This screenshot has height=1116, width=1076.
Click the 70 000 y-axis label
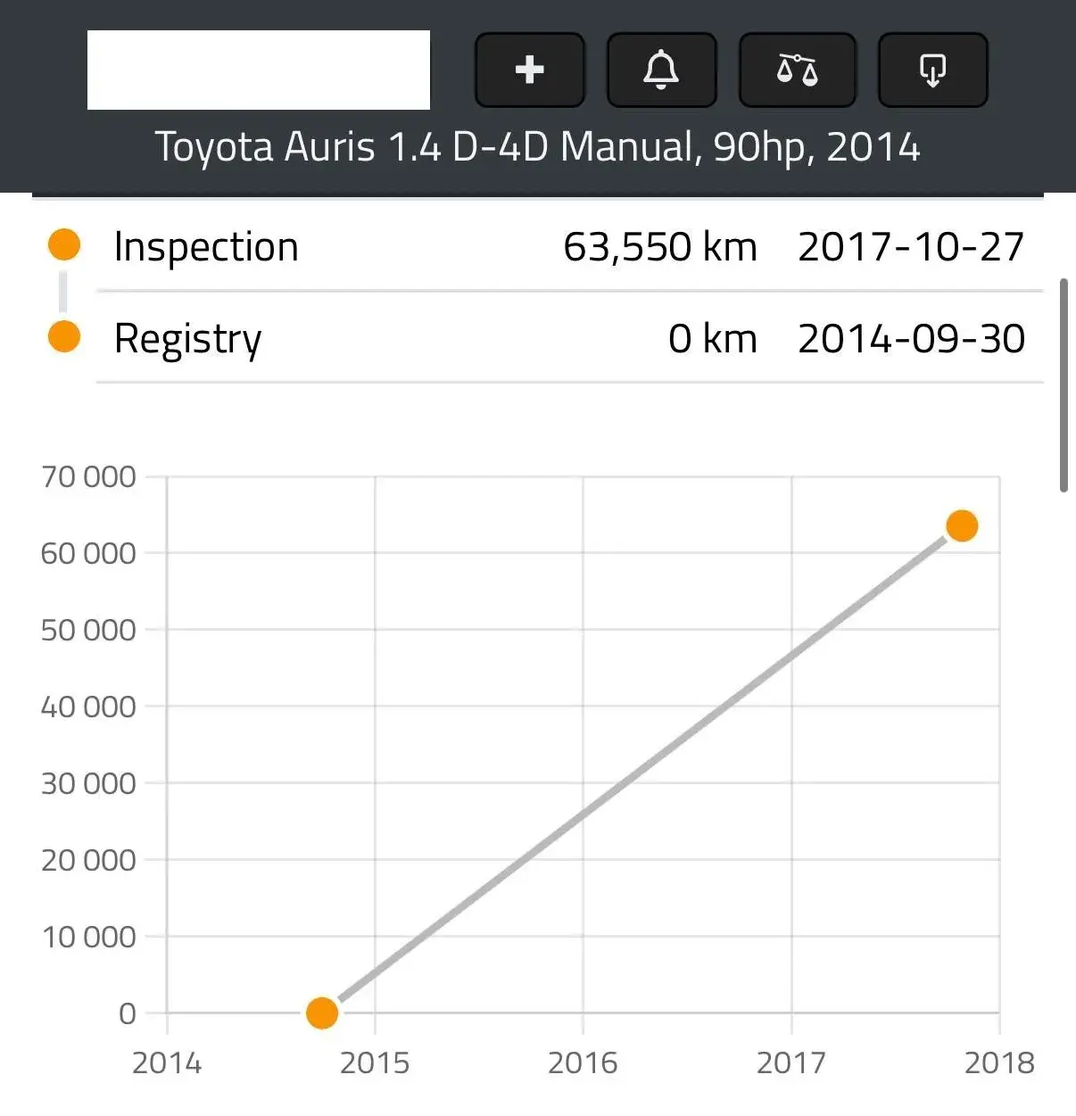[x=88, y=476]
